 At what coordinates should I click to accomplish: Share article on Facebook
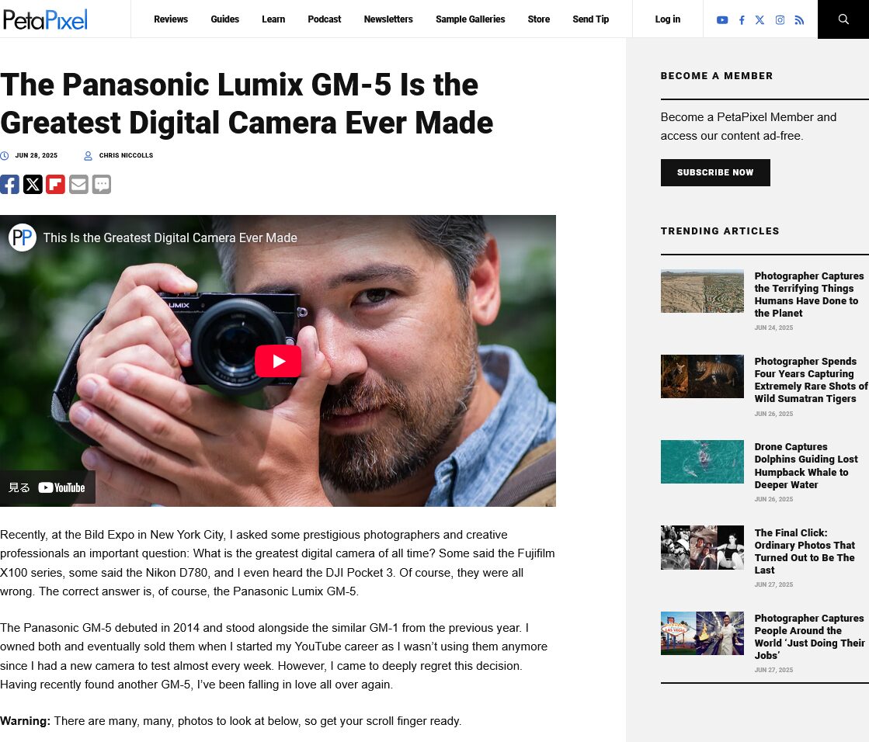[9, 185]
